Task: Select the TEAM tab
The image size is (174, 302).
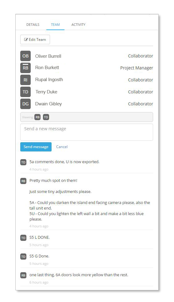Action: tap(55, 25)
